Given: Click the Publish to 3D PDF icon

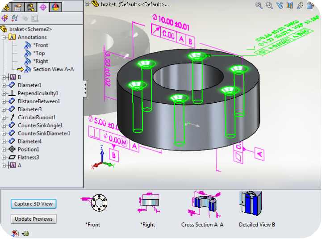Looking at the screenshot, I should click(15, 233).
